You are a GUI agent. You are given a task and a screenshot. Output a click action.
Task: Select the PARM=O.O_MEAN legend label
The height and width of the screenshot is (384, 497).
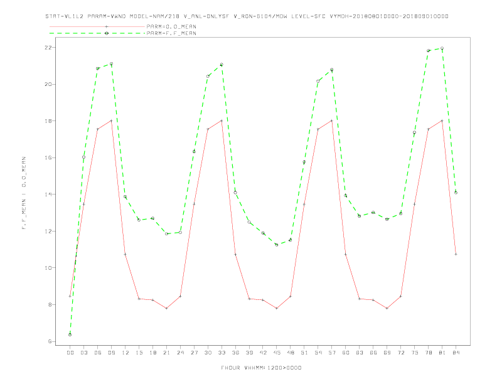pos(171,26)
